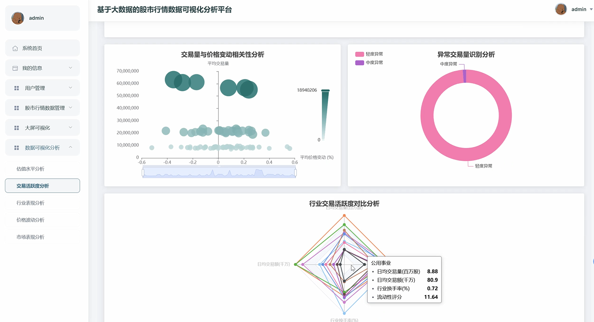
Task: Click the 行业交易活跃度对比分析 chart title
Action: click(x=344, y=203)
